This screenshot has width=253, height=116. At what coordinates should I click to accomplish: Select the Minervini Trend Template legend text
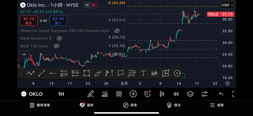tap(65, 30)
